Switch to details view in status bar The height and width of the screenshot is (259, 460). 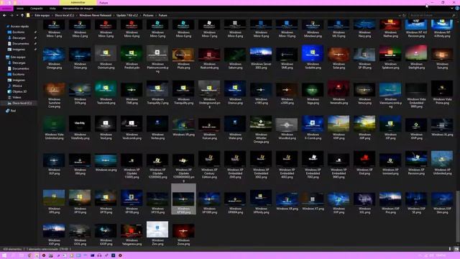(450, 249)
